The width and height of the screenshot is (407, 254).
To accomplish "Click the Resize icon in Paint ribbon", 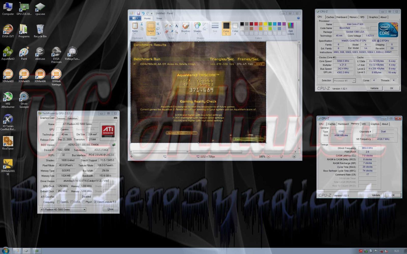I will tap(158, 28).
